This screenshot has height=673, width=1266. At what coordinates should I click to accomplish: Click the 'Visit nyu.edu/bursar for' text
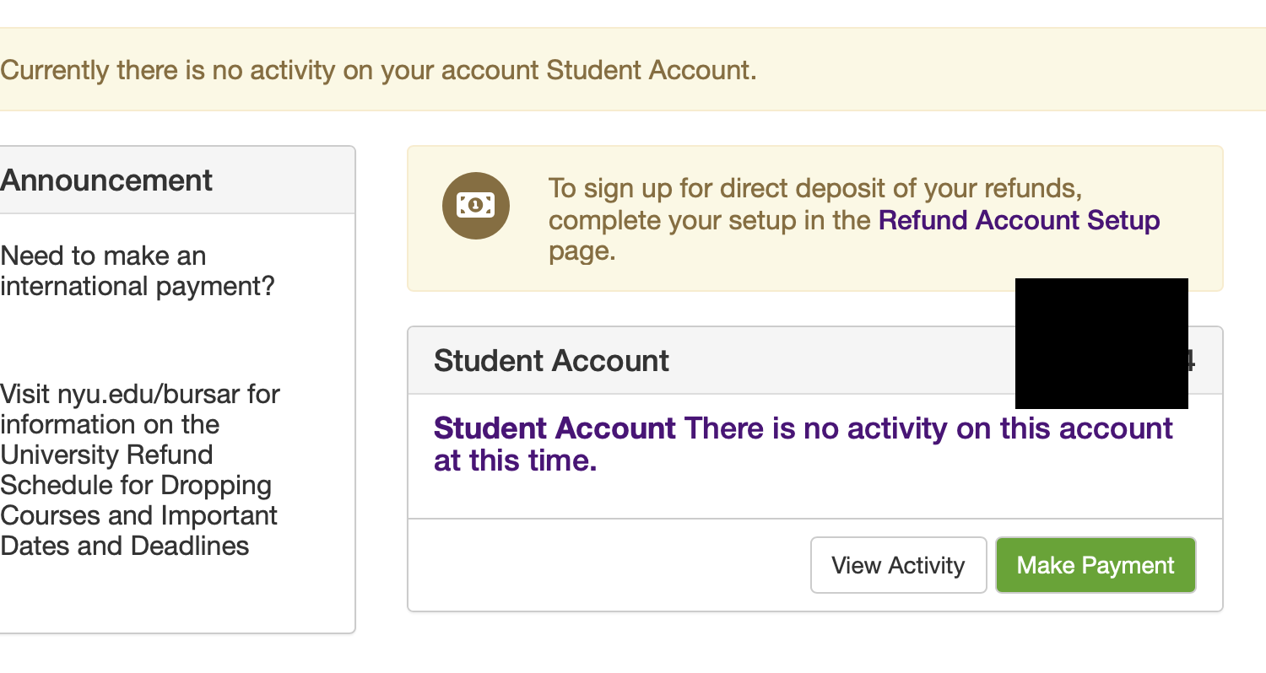click(x=140, y=394)
